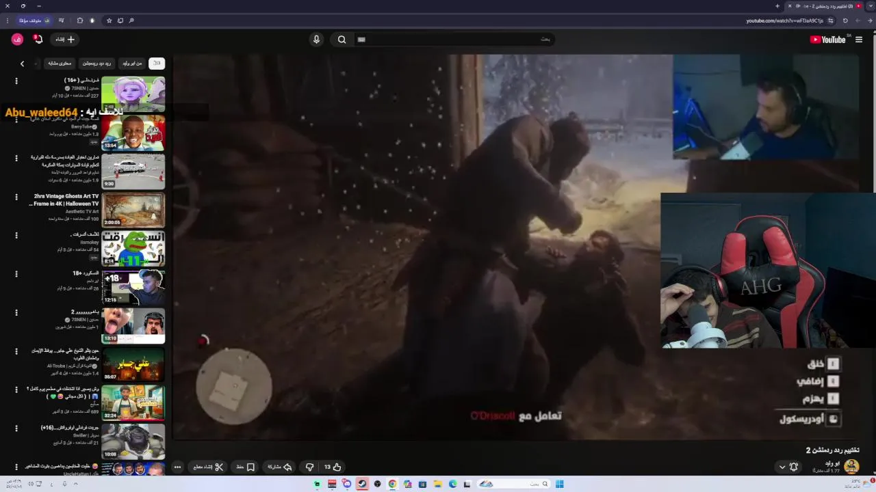Screen dimensions: 876x492
Task: View site information icon in address bar
Action: click(830, 20)
